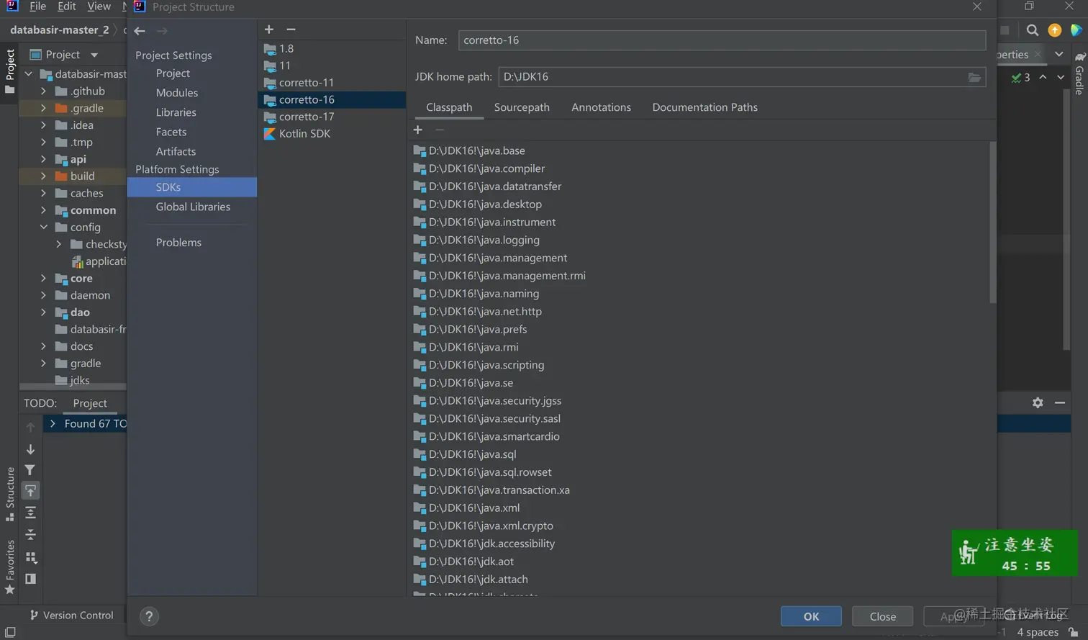Select the Project tab in TODO panel
The image size is (1088, 640).
pyautogui.click(x=90, y=404)
